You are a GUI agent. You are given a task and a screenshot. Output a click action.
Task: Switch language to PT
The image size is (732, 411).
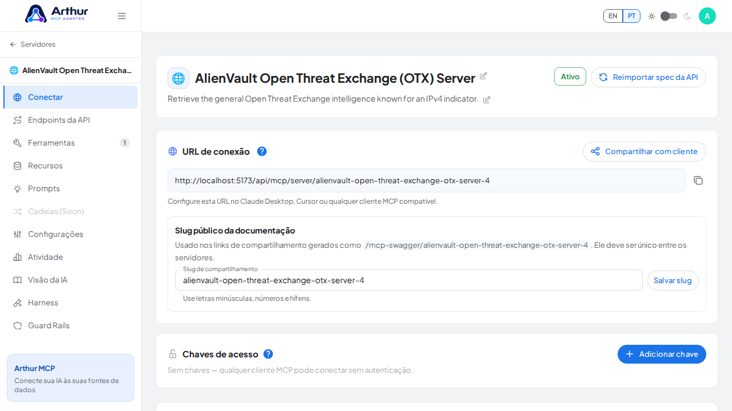coord(631,16)
